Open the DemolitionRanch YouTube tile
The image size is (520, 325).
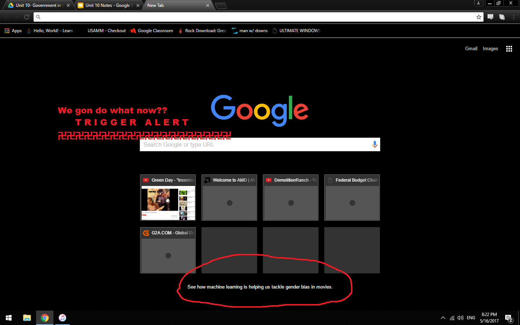click(x=291, y=198)
